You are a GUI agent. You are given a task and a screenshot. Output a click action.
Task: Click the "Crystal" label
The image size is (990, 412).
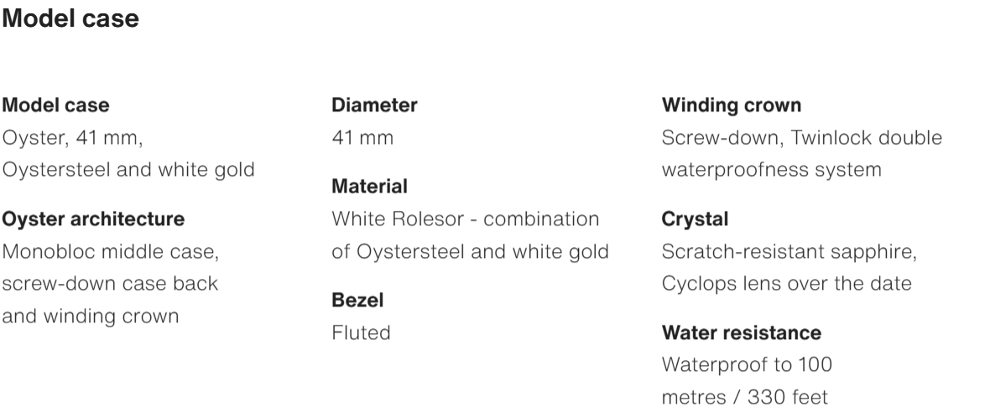click(x=695, y=219)
